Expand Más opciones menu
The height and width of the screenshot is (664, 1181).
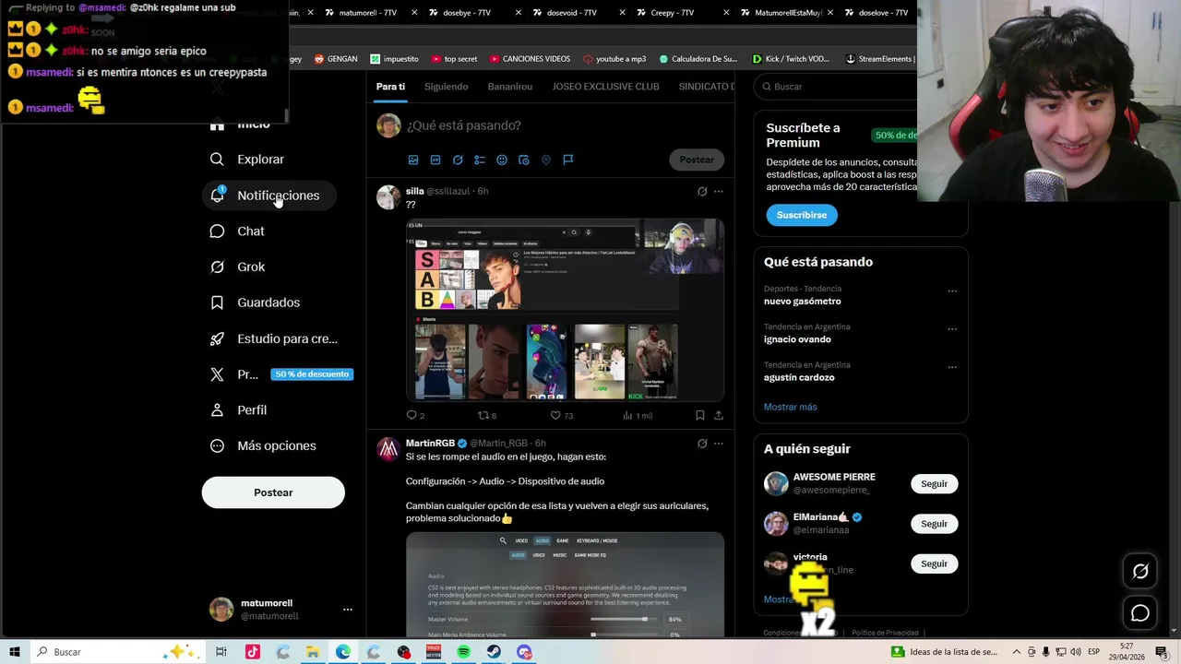263,446
